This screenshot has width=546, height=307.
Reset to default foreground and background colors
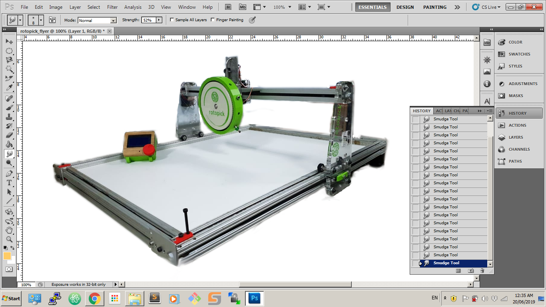[x=6, y=248]
